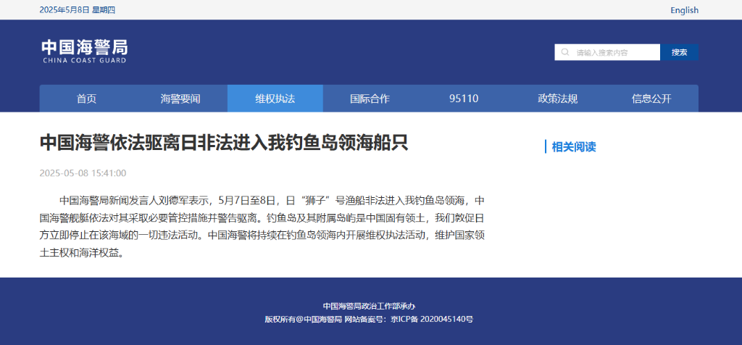Viewport: 742px width, 345px height.
Task: Click the 相关阅读 sidebar heading
Action: [x=574, y=146]
